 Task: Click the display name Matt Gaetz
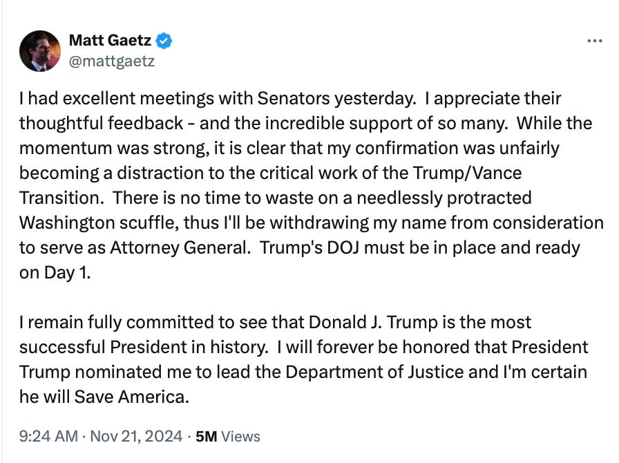click(110, 41)
